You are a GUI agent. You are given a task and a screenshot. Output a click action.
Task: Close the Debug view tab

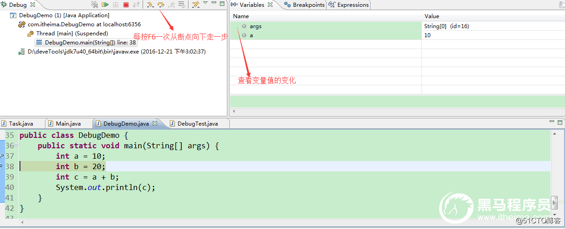32,5
